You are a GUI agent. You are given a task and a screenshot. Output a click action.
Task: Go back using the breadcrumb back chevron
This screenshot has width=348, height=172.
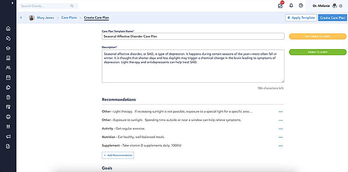coord(21,18)
